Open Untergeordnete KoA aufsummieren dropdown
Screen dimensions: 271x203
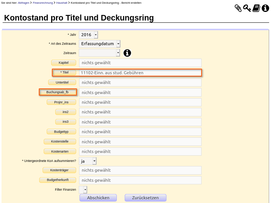click(87, 161)
